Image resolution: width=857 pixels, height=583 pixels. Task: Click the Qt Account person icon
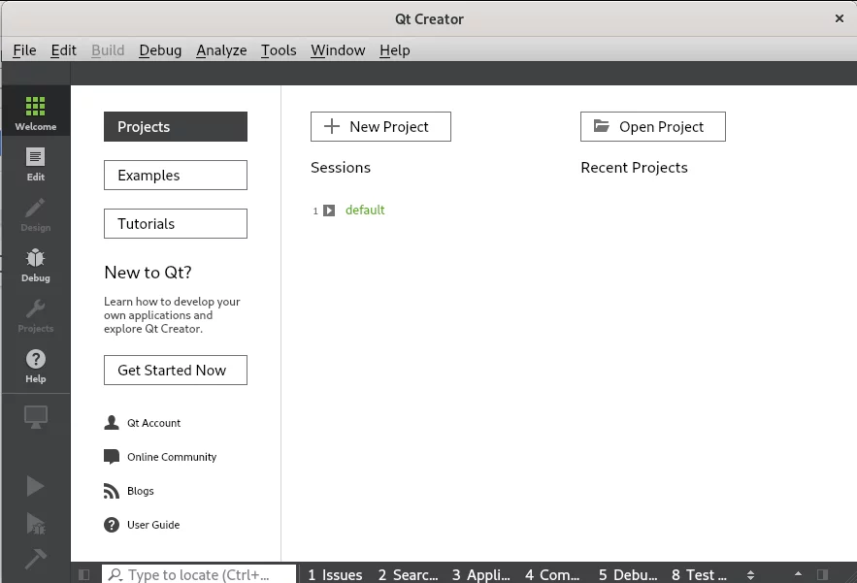pos(112,422)
